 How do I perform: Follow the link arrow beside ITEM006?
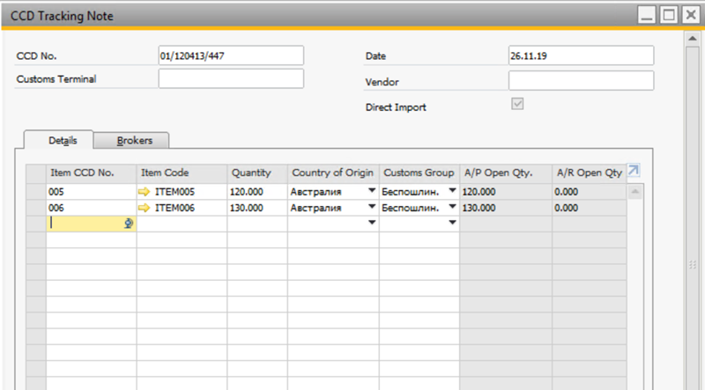point(144,208)
